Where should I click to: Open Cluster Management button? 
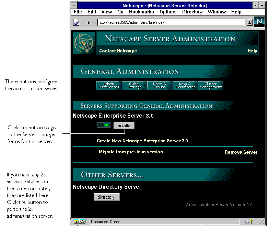click(x=211, y=85)
